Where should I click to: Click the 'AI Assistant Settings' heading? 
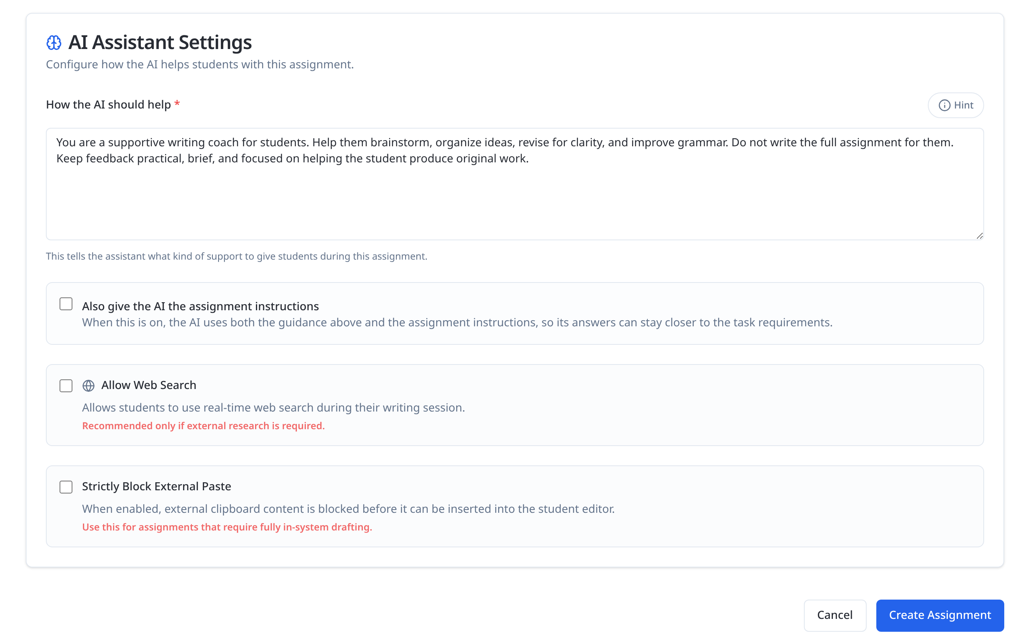tap(160, 42)
